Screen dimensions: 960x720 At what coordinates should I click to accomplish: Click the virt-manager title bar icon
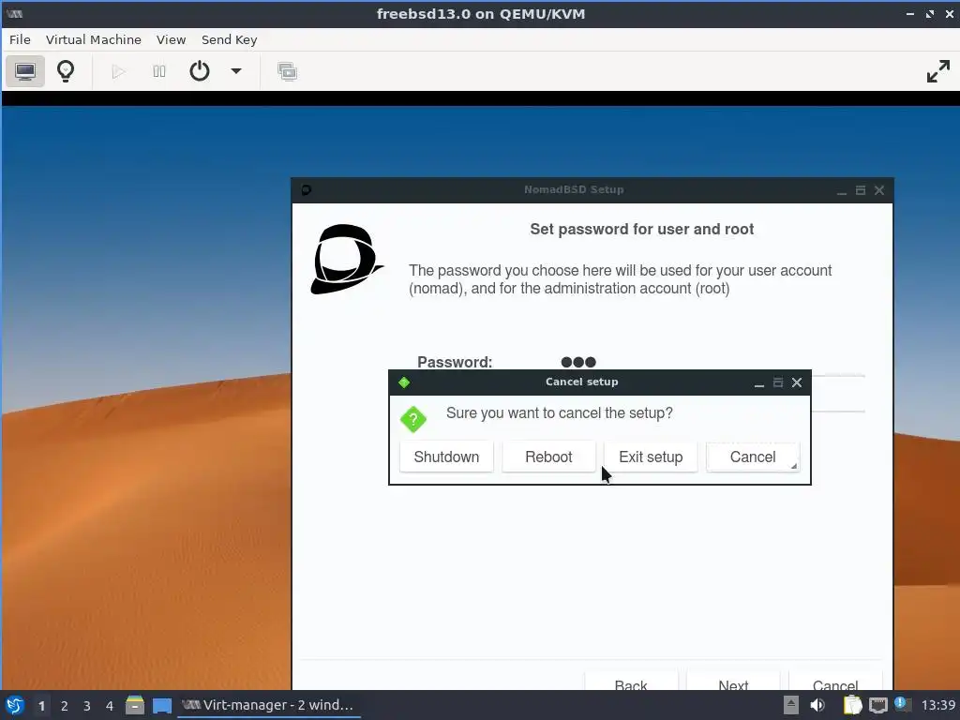pos(15,14)
